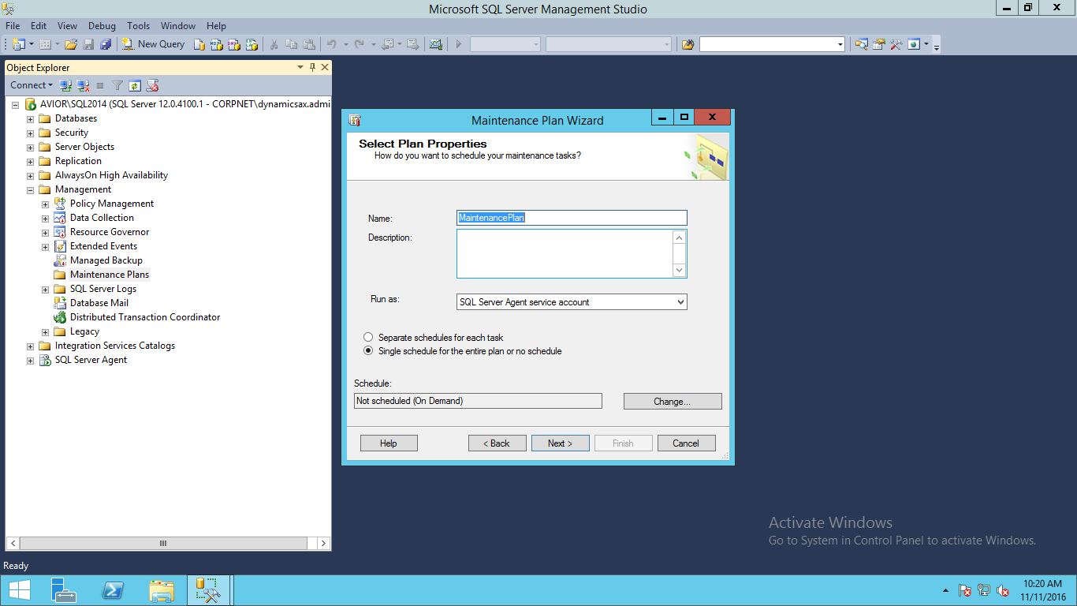
Task: Click the Next button in wizard
Action: (x=560, y=443)
